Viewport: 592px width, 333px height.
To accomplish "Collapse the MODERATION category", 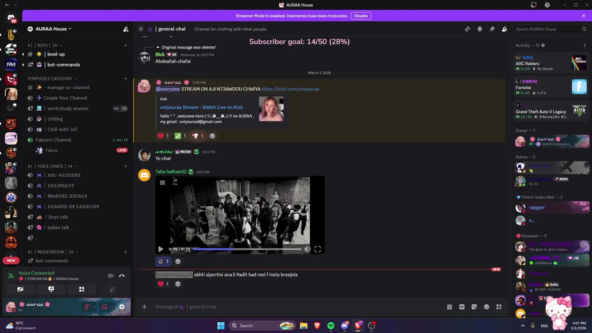I will (54, 252).
